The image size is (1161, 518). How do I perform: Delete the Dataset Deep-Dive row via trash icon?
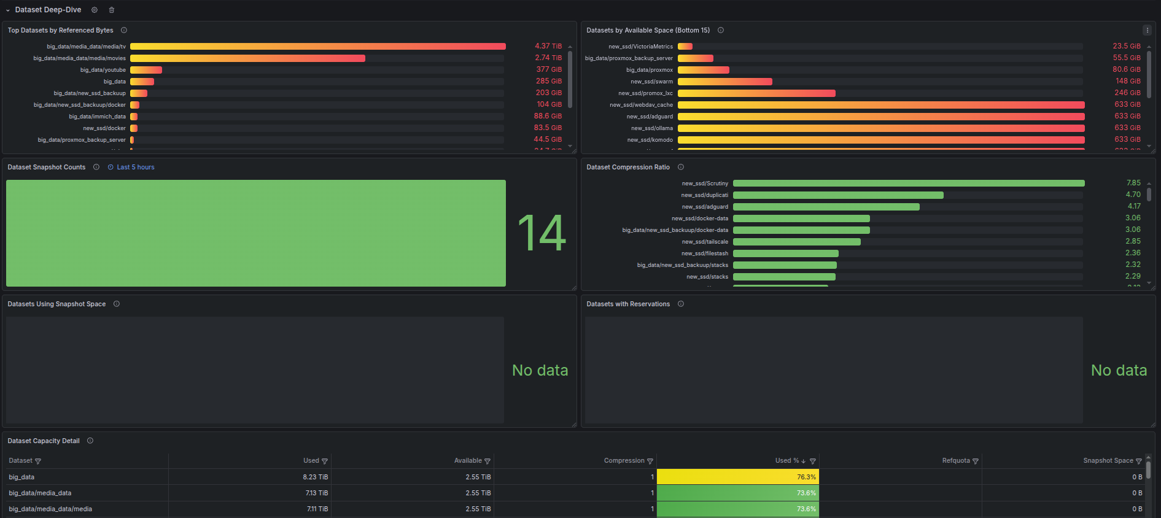coord(111,10)
